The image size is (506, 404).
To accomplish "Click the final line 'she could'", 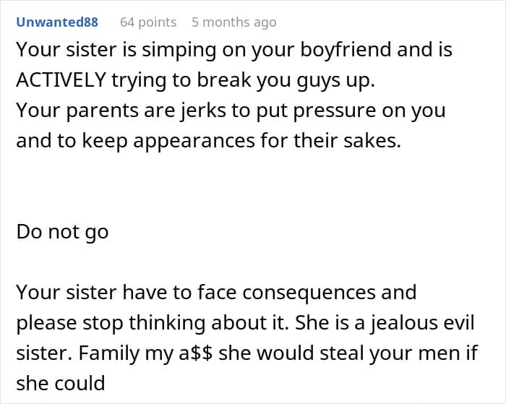I will point(61,383).
